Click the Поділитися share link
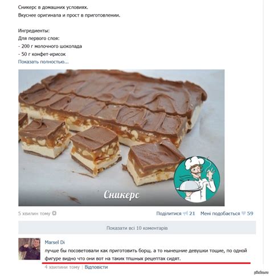The image size is (270, 276). pyautogui.click(x=169, y=213)
